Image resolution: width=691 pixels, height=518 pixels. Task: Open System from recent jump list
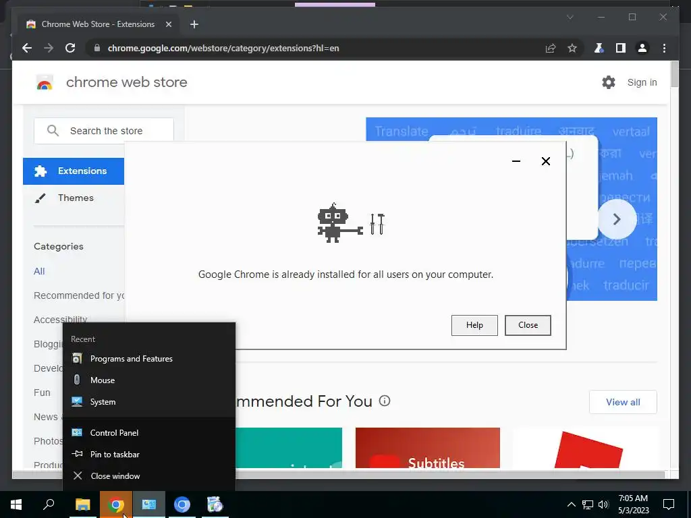(x=149, y=402)
